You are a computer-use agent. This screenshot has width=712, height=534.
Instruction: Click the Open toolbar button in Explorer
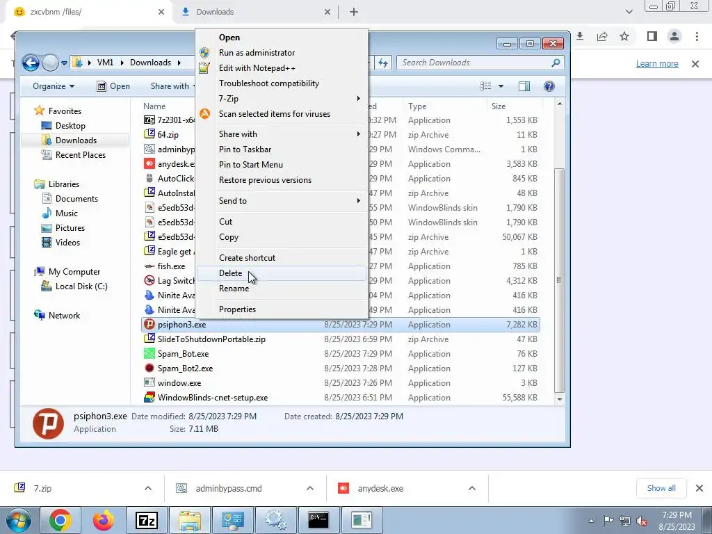tap(113, 86)
